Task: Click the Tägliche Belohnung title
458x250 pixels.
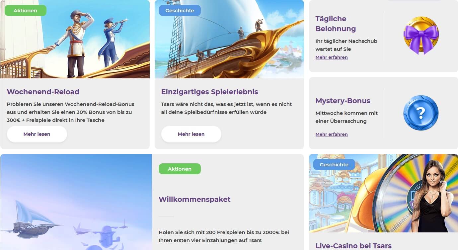Action: 336,24
